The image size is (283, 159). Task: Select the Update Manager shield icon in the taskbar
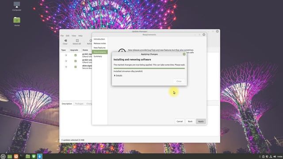coord(34,156)
